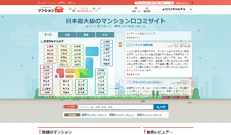Choose 長野県 from the Hokuriku group
This screenshot has width=231, height=135.
coord(78,50)
